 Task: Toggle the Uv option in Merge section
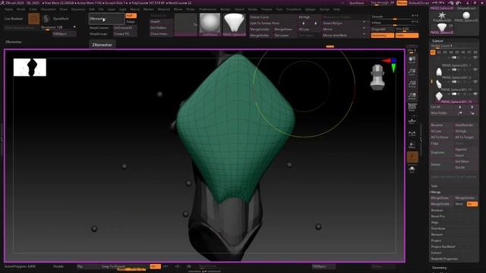(472, 204)
